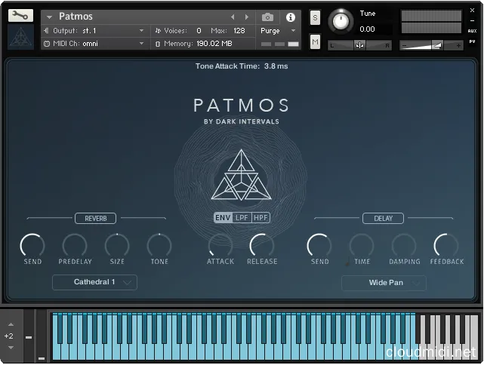The width and height of the screenshot is (484, 365).
Task: Switch to the HPF tab
Action: click(261, 218)
